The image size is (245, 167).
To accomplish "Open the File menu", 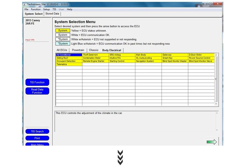I will tap(26, 9).
